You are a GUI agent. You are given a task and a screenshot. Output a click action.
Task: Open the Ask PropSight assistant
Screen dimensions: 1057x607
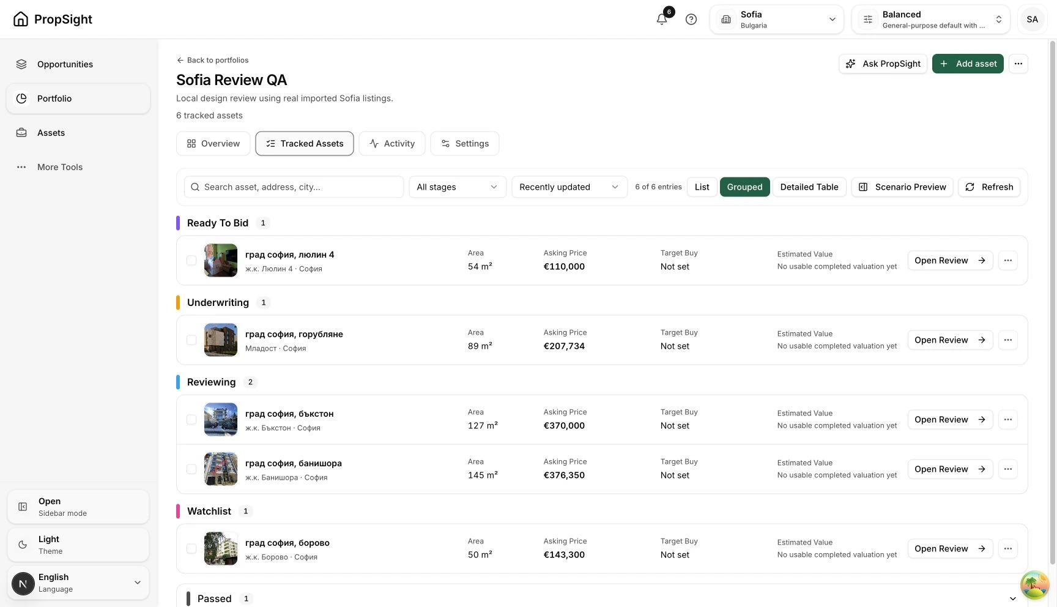coord(883,64)
